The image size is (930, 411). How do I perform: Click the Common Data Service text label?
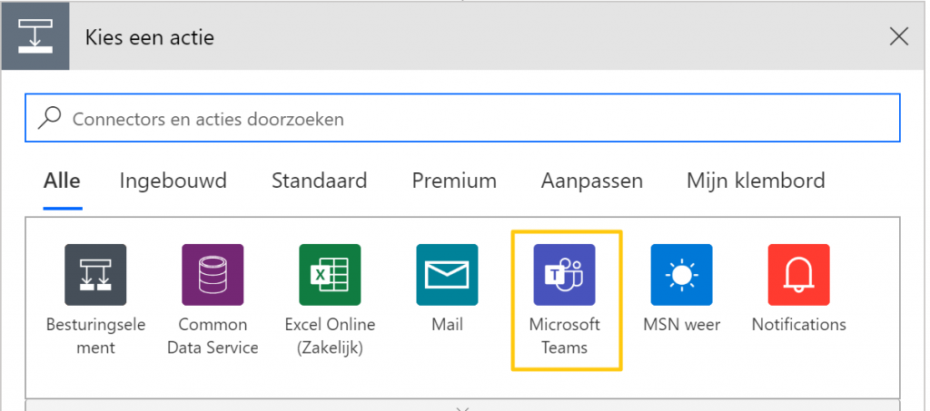click(x=213, y=336)
